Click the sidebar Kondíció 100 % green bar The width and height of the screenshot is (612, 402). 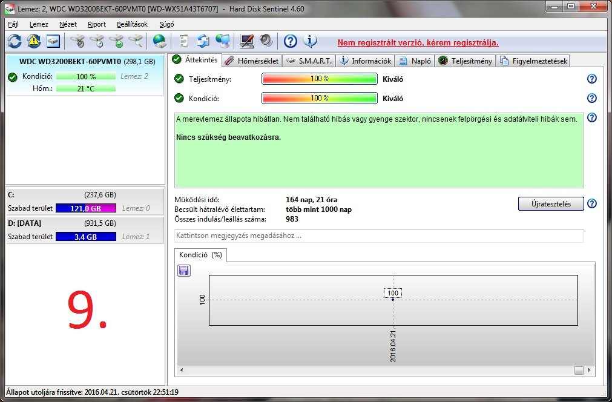[x=86, y=76]
